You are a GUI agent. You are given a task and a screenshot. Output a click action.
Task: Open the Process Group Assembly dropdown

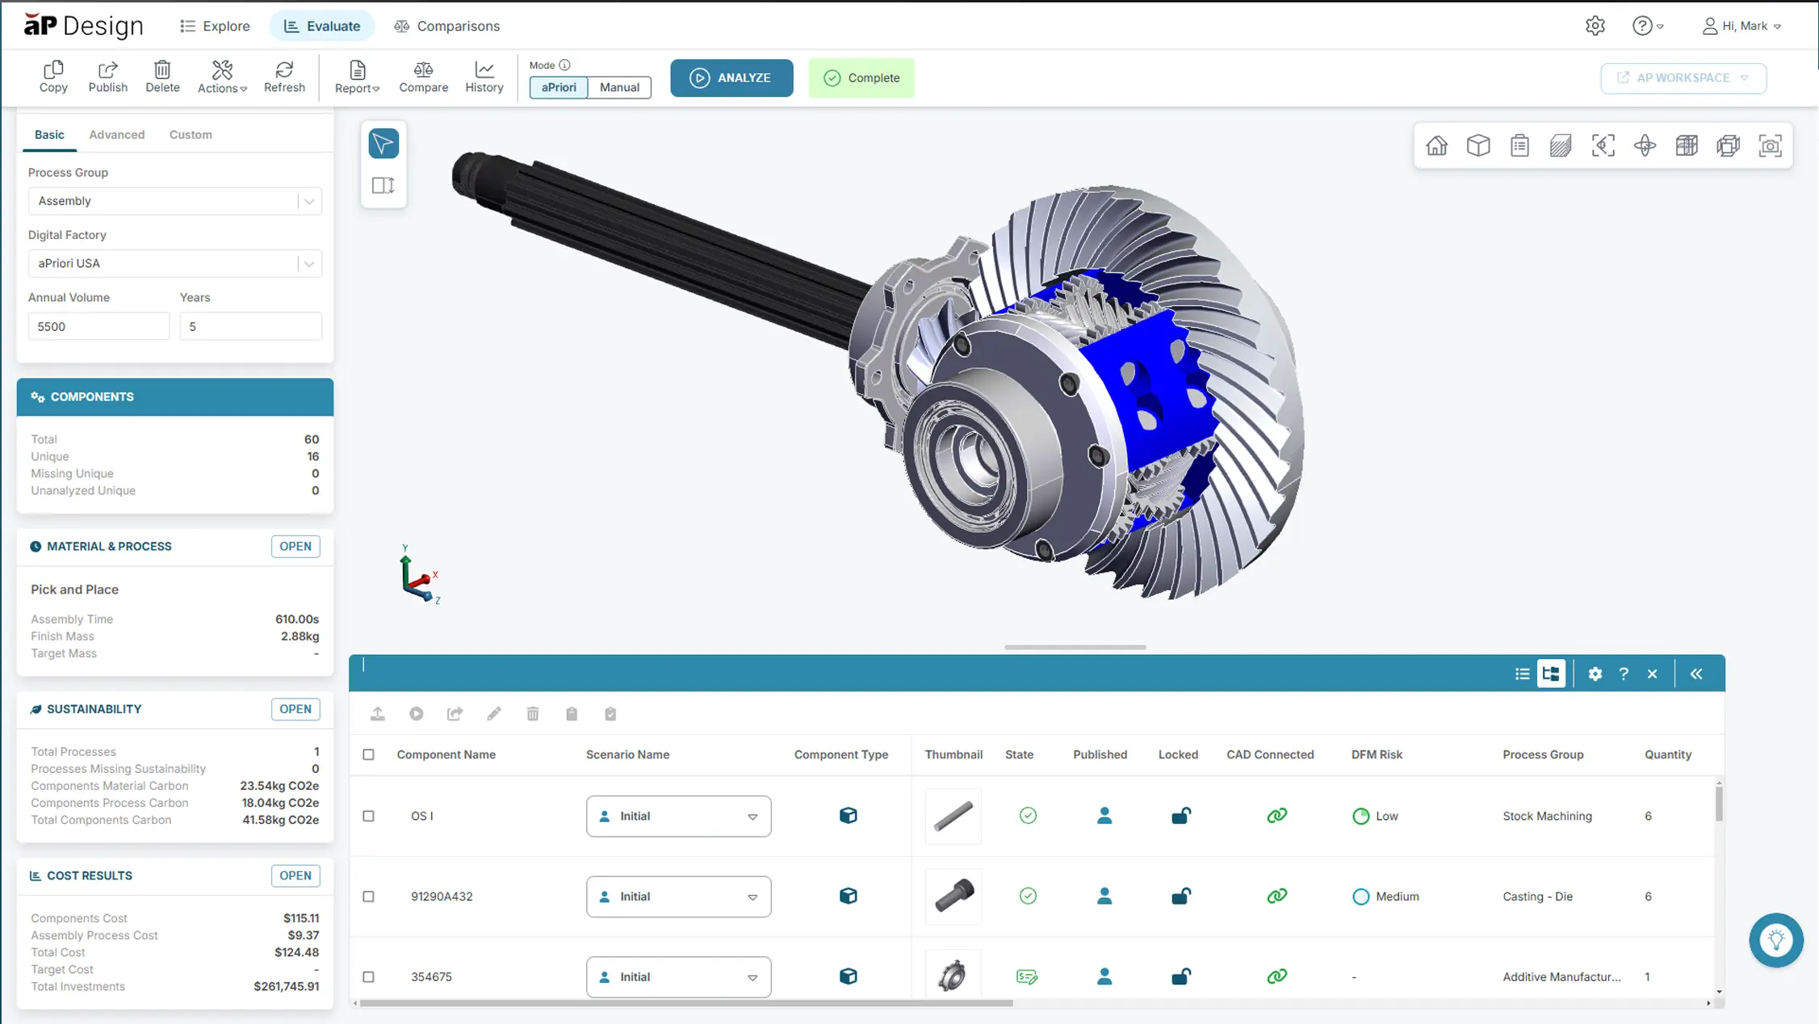[x=174, y=201]
